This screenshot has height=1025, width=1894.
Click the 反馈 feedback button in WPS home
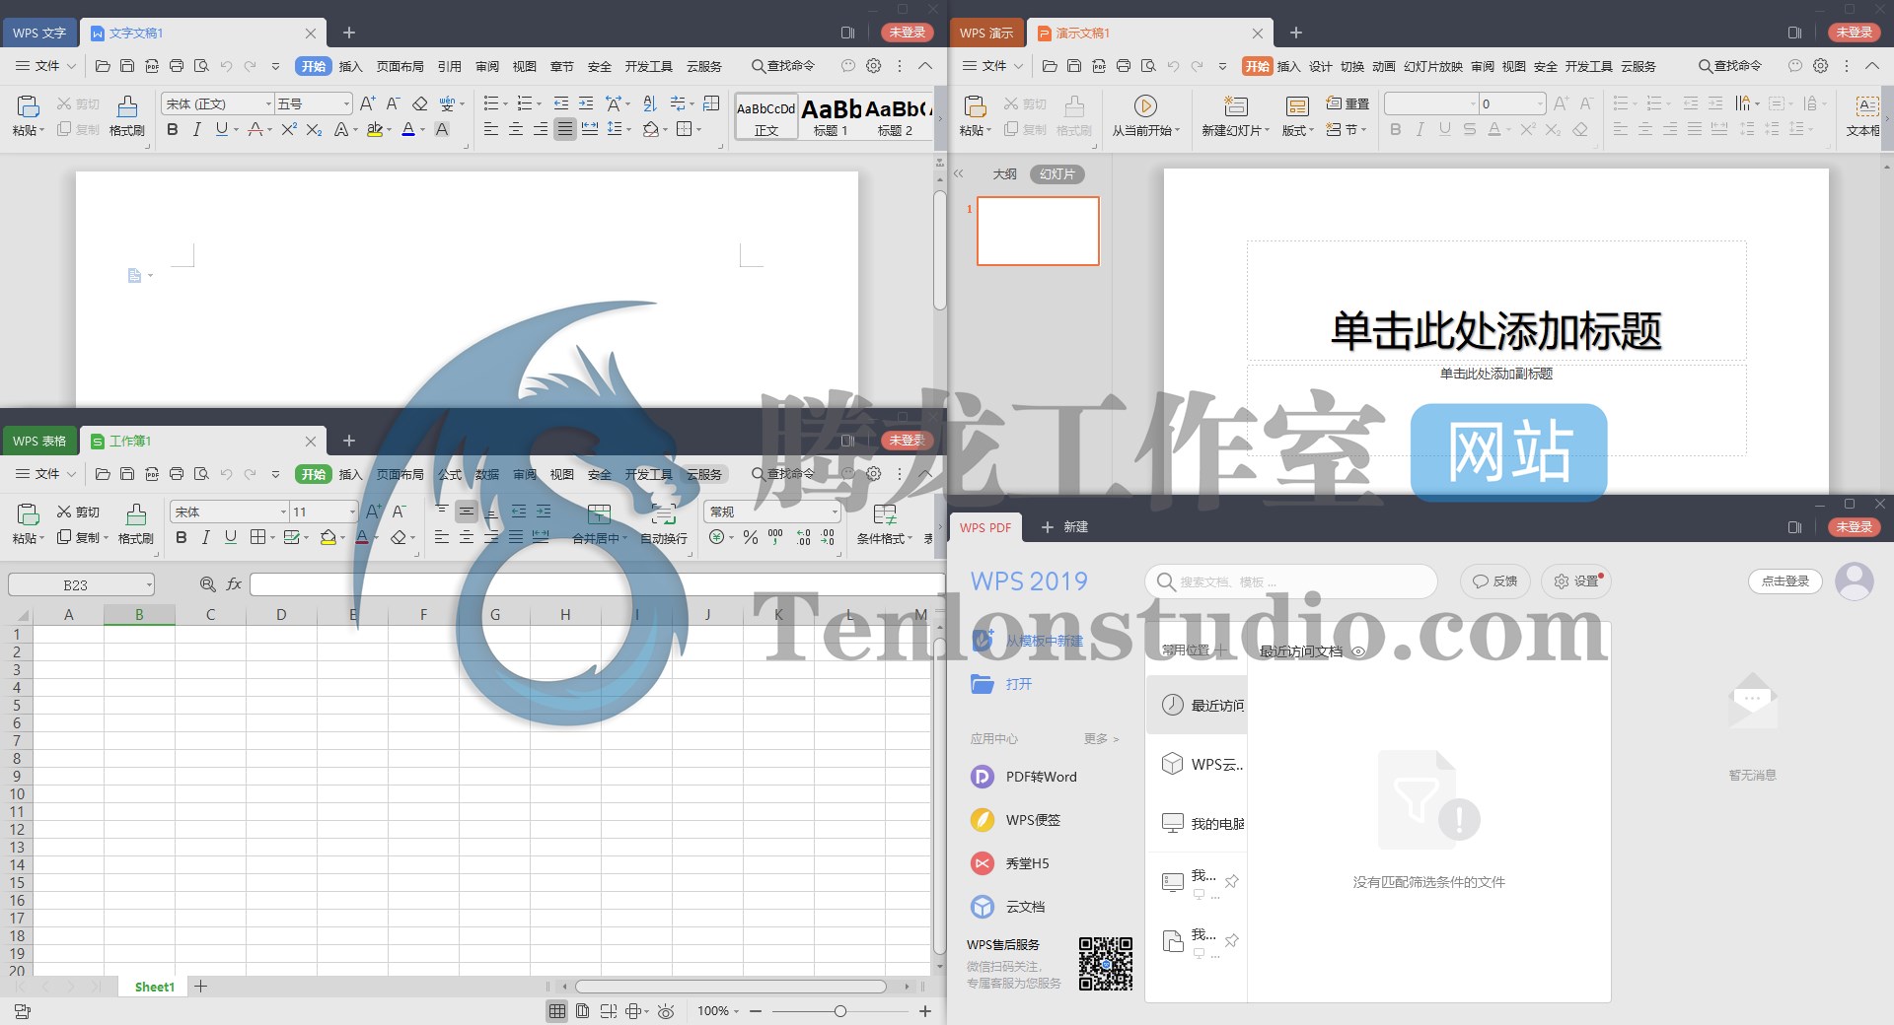(x=1495, y=581)
